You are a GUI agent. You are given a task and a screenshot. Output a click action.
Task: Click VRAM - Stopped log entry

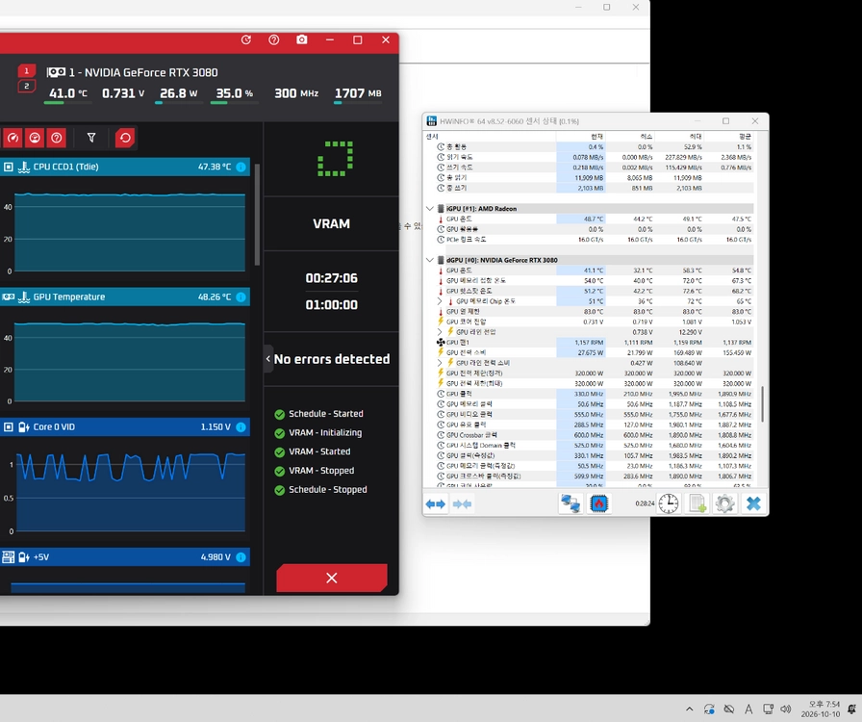pos(321,471)
